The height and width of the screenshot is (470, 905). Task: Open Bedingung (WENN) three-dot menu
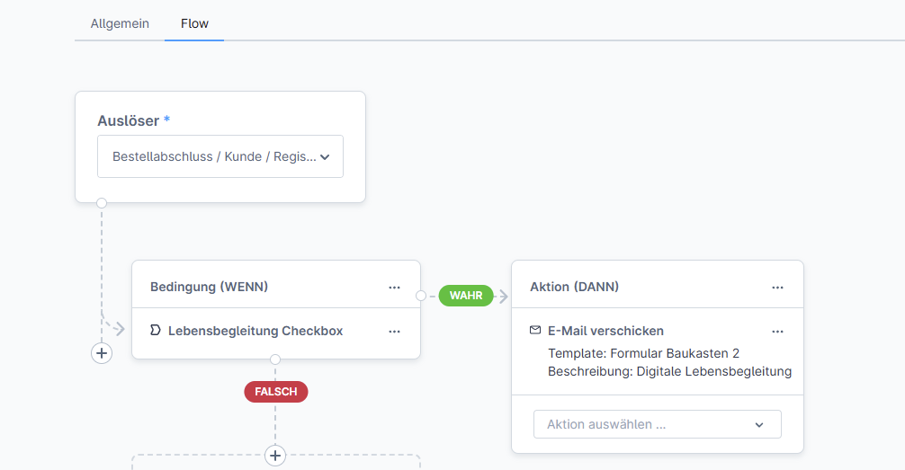point(394,288)
